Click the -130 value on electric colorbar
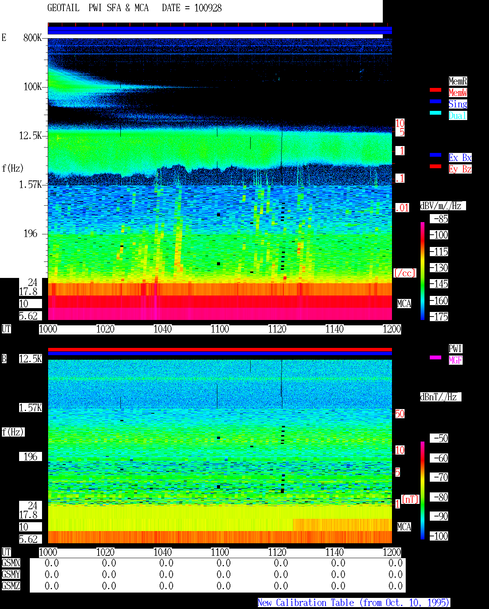The image size is (489, 609). tap(439, 268)
